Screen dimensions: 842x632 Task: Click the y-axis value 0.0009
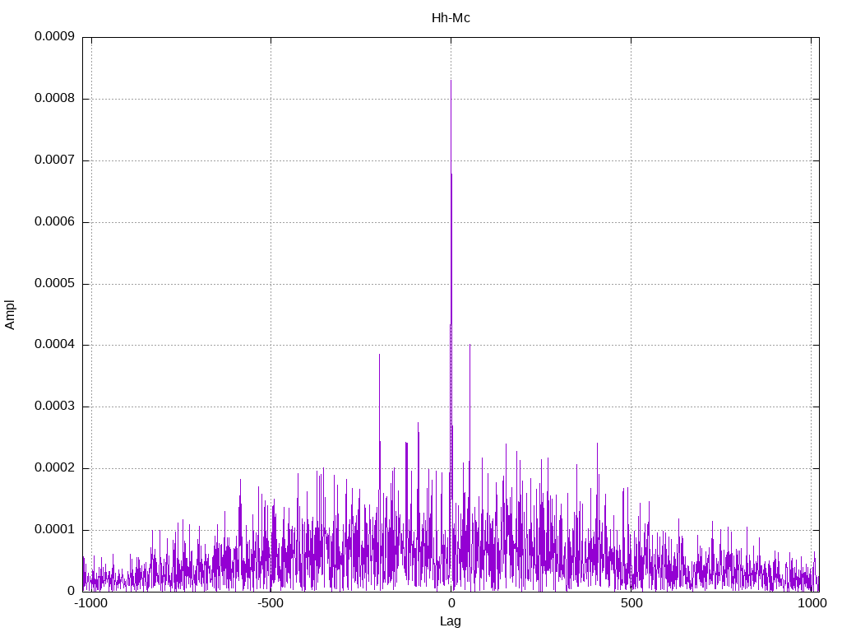pos(55,36)
